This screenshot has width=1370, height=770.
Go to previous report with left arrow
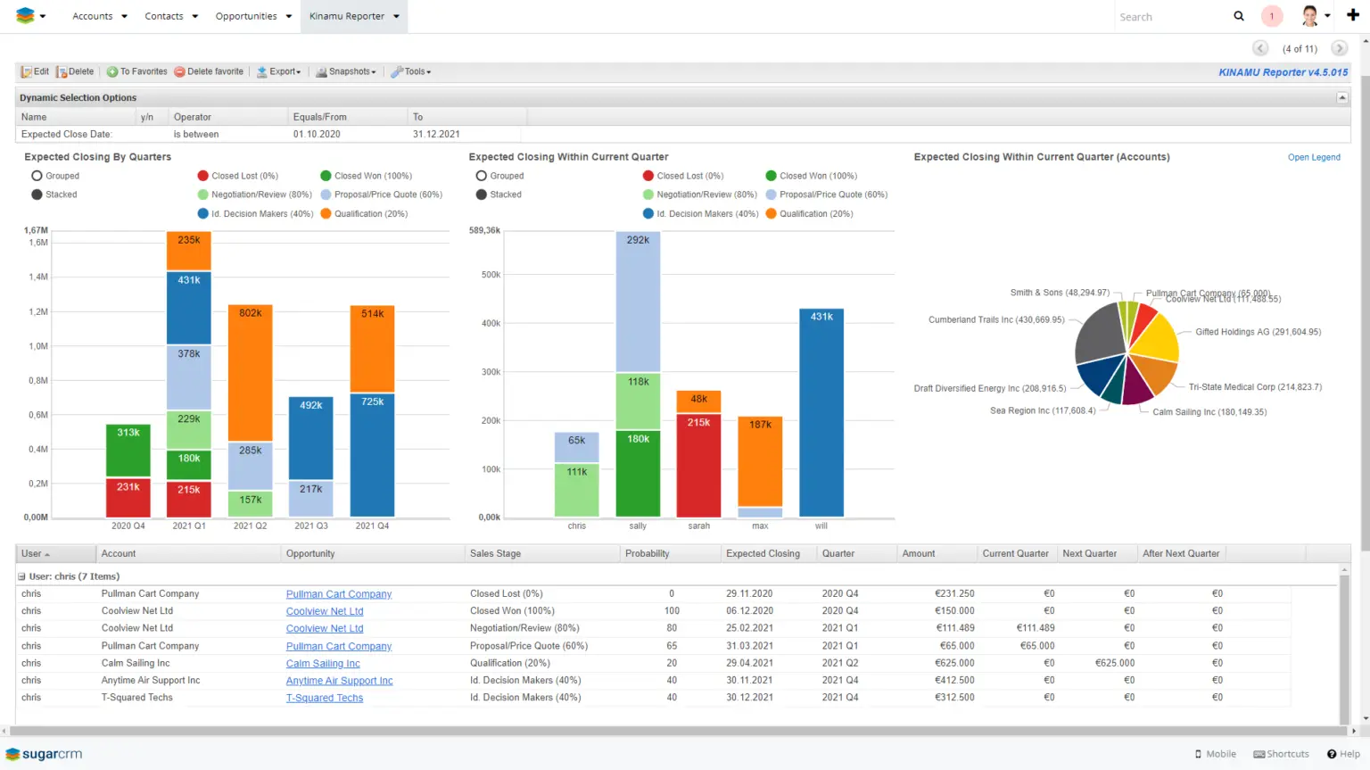click(1260, 48)
